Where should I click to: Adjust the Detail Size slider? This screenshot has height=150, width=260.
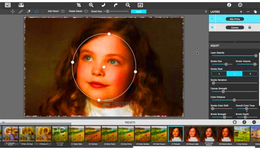(116, 11)
